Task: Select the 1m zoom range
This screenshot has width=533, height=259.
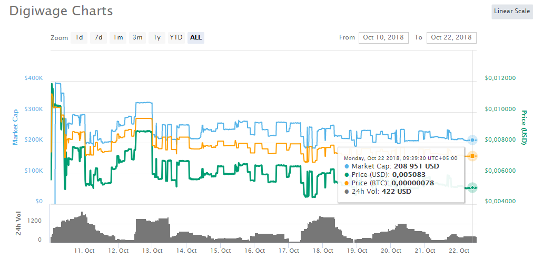Action: coord(118,37)
